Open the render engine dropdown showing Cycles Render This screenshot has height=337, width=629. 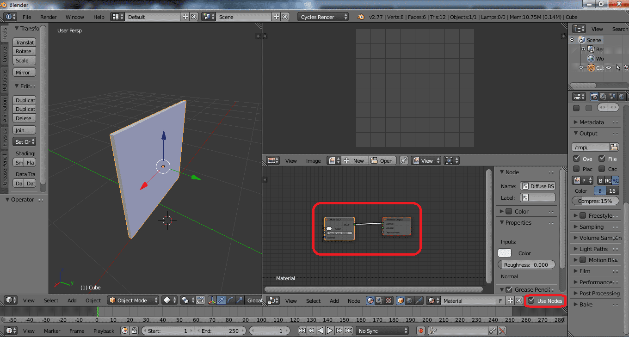323,16
